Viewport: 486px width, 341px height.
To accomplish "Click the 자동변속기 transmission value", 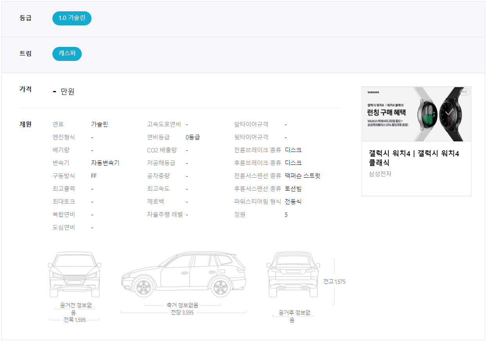I will [105, 163].
